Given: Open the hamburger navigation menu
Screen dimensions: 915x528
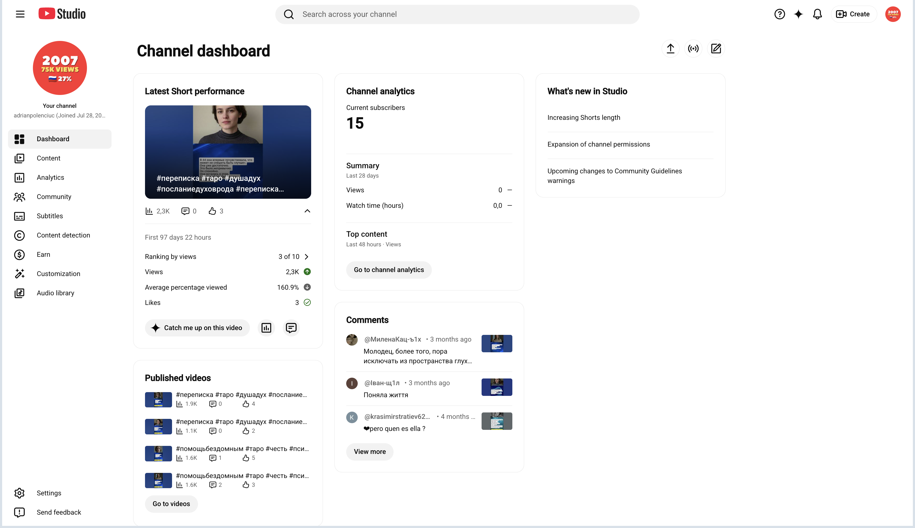Looking at the screenshot, I should (20, 14).
